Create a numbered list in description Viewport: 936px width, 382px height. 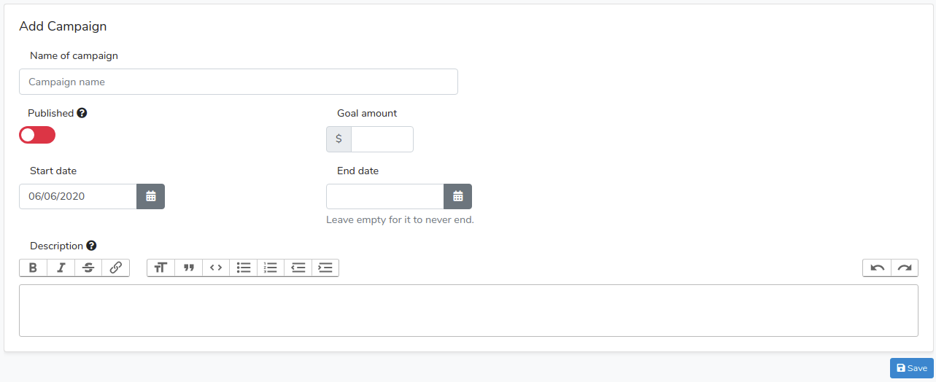tap(271, 268)
